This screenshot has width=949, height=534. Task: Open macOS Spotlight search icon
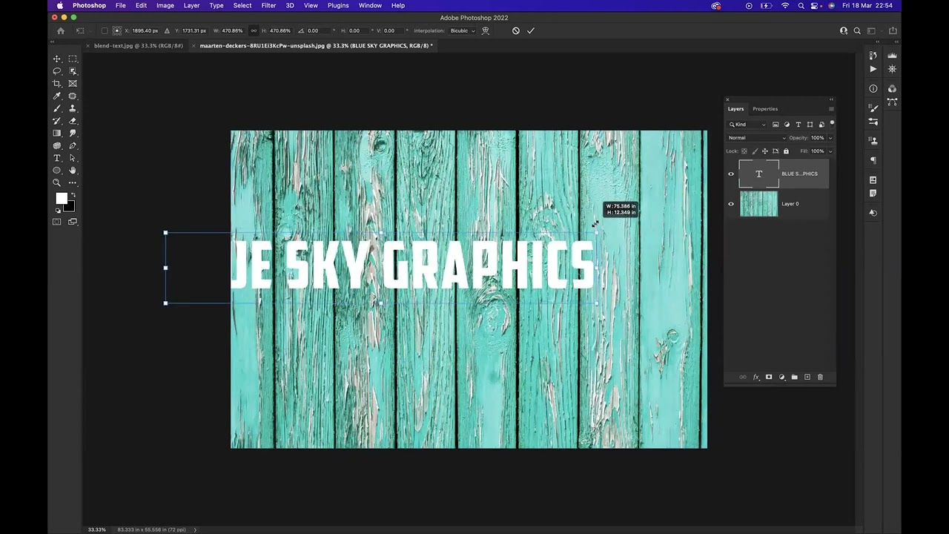click(801, 5)
